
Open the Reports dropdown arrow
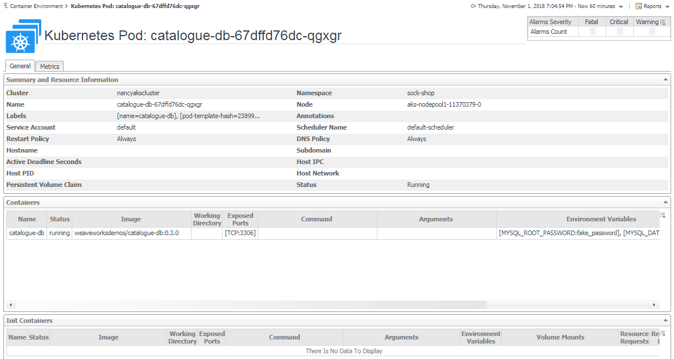667,6
